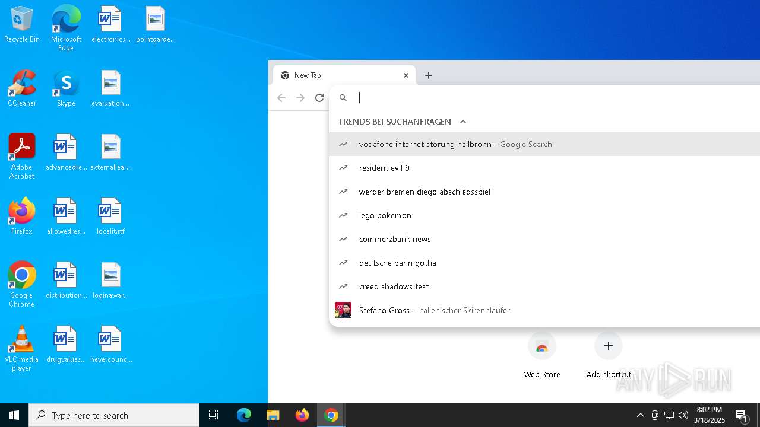Open Firefox from the taskbar
Screen dimensions: 760x427
(x=302, y=415)
